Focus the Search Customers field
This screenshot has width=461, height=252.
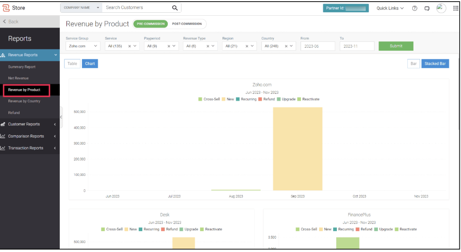coord(137,8)
